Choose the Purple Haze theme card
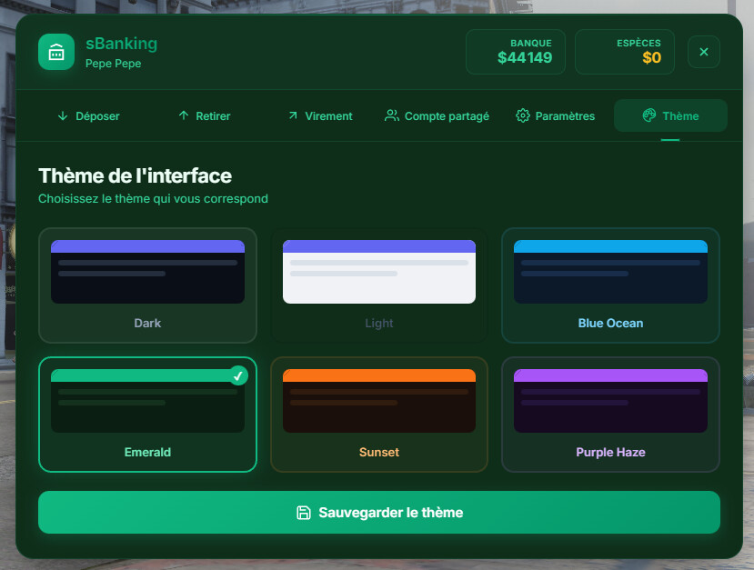Viewport: 754px width, 570px height. coord(610,415)
